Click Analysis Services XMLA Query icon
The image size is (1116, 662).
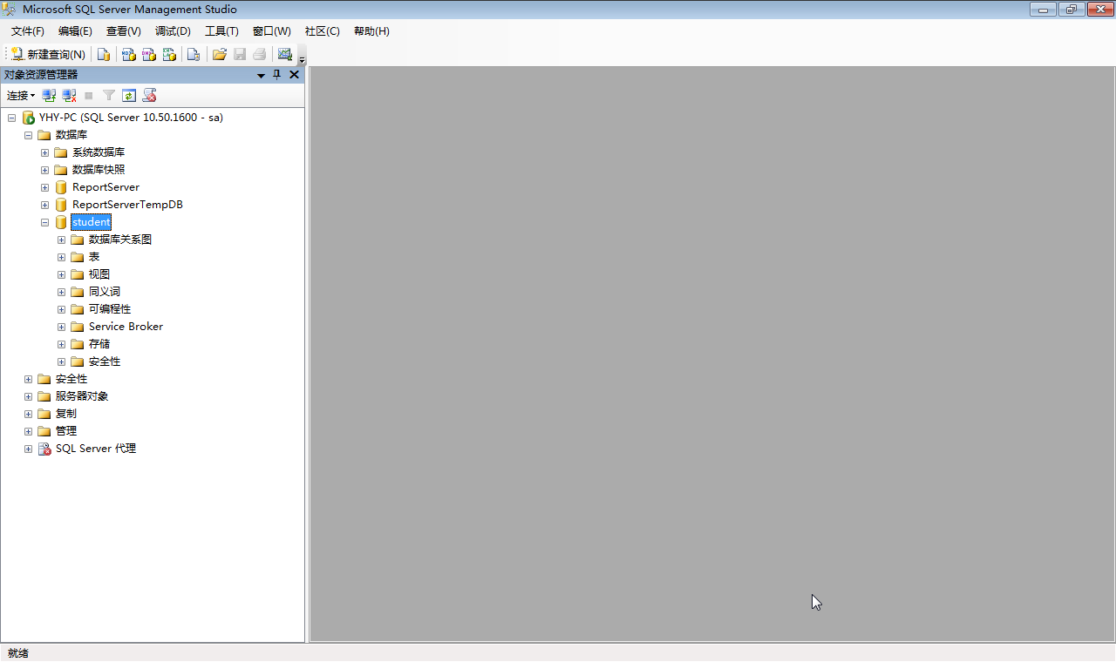pos(170,54)
